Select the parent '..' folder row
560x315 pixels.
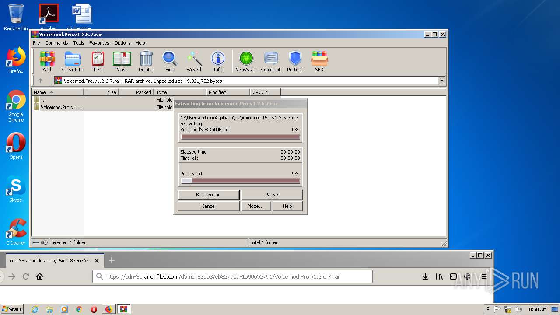coord(103,100)
